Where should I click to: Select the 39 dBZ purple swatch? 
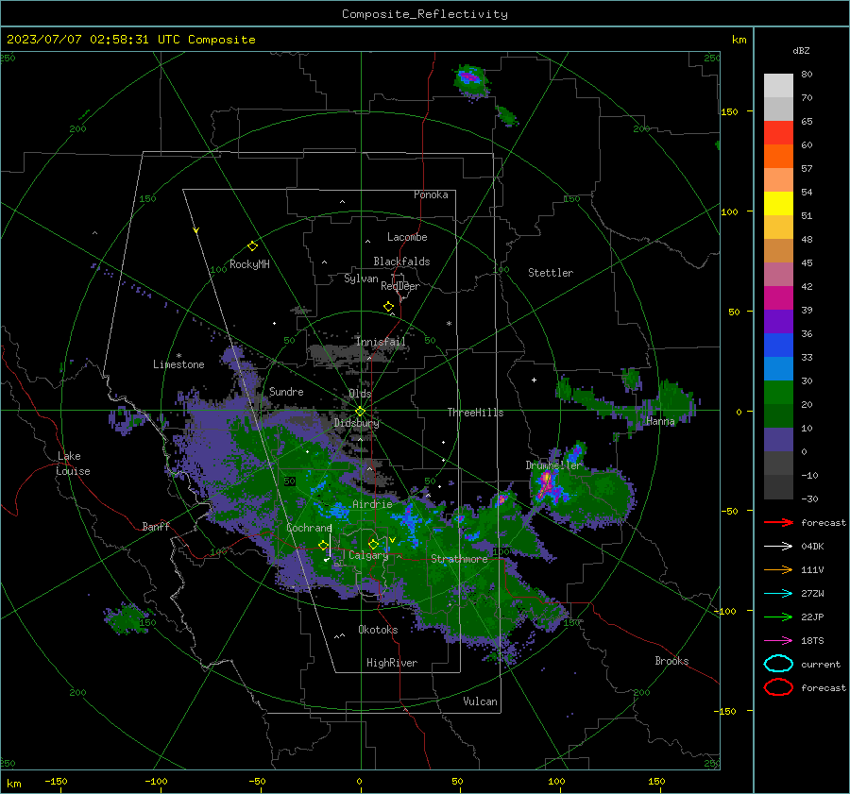[x=778, y=322]
